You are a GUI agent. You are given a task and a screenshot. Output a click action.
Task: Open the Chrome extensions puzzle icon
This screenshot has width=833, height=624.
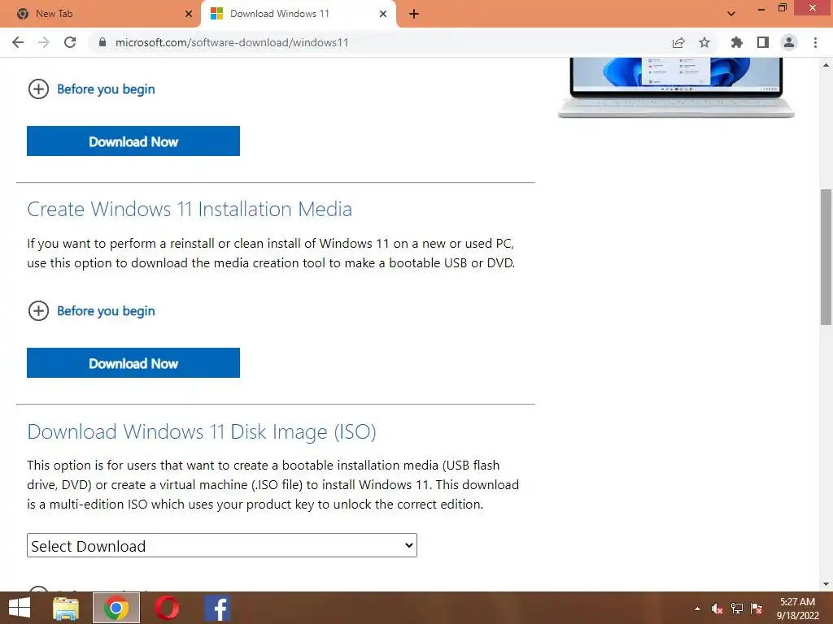coord(737,42)
